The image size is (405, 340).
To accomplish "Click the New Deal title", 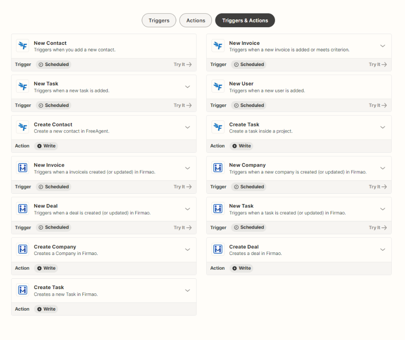I will (x=46, y=206).
